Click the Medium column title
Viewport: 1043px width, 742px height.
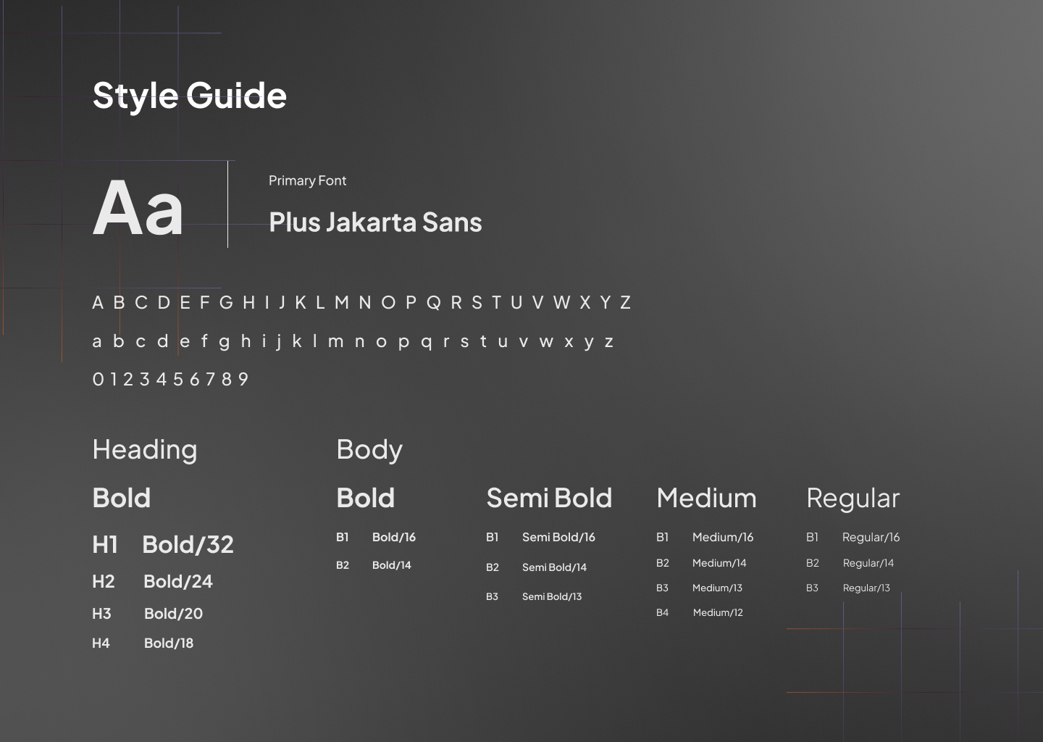click(706, 498)
